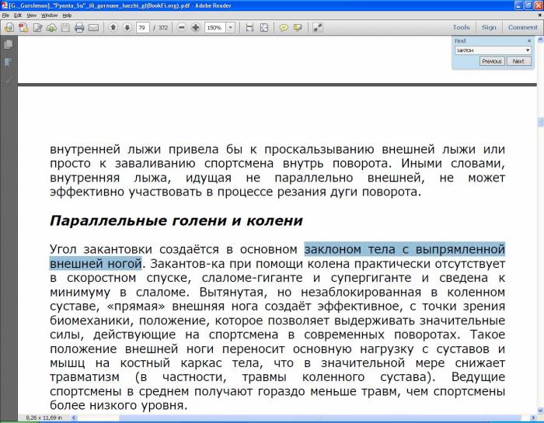Image resolution: width=544 pixels, height=423 pixels.
Task: Click the horizontal scrollbar thumb
Action: (x=319, y=418)
